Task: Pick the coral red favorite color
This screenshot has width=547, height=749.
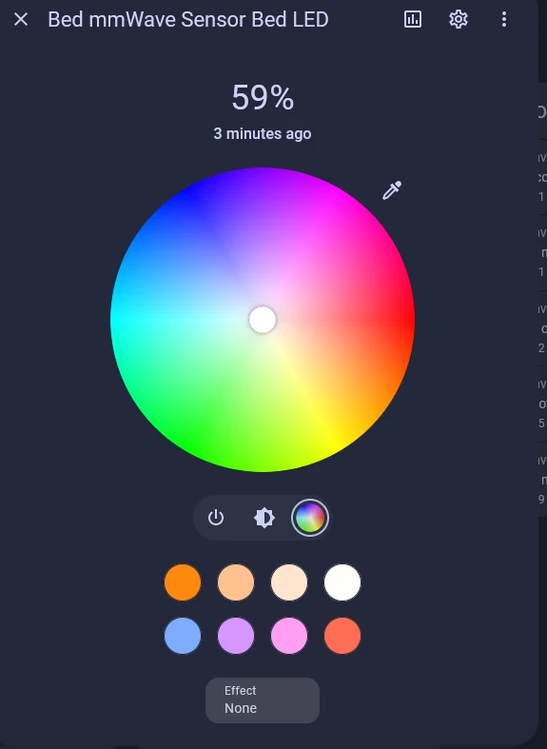Action: click(342, 636)
